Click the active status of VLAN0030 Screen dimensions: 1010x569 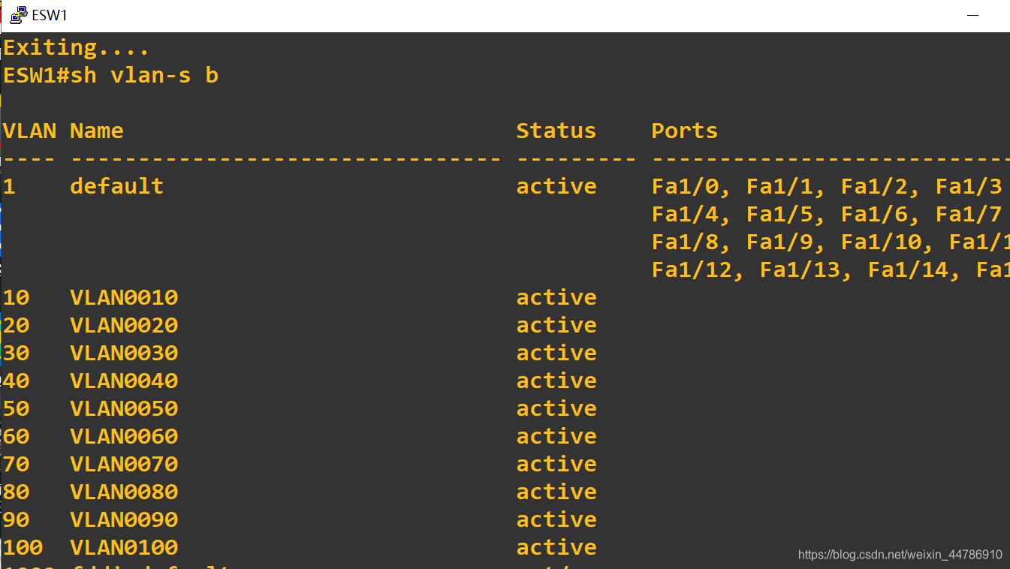(556, 353)
